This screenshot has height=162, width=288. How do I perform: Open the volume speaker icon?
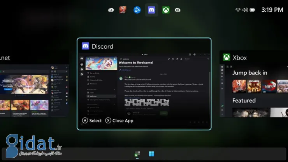(245, 10)
